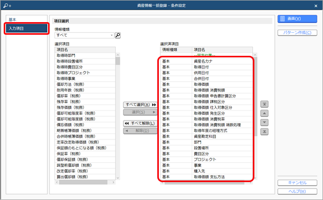Select 定率改定取得価額（税務） in the left list
323x200 pixels.
(85, 142)
